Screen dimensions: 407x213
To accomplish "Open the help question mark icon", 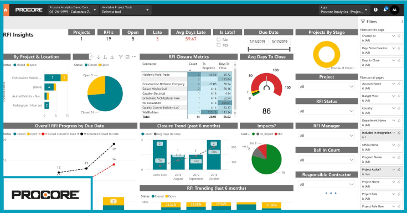I will point(375,10).
